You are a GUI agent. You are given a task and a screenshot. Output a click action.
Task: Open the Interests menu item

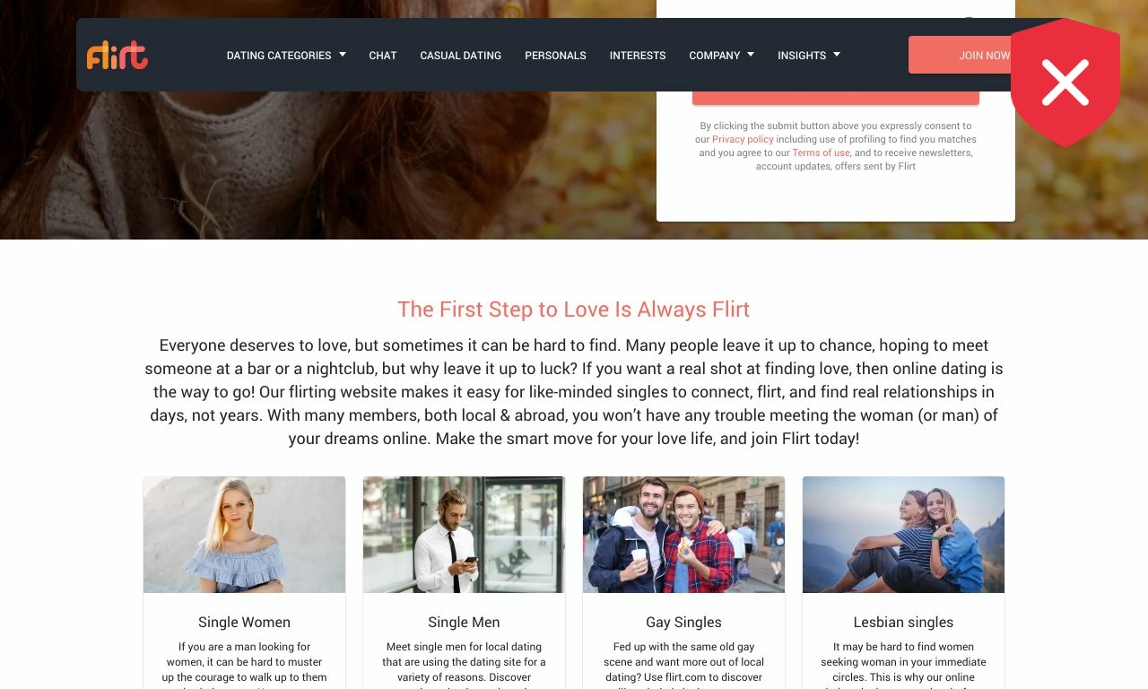(x=638, y=56)
